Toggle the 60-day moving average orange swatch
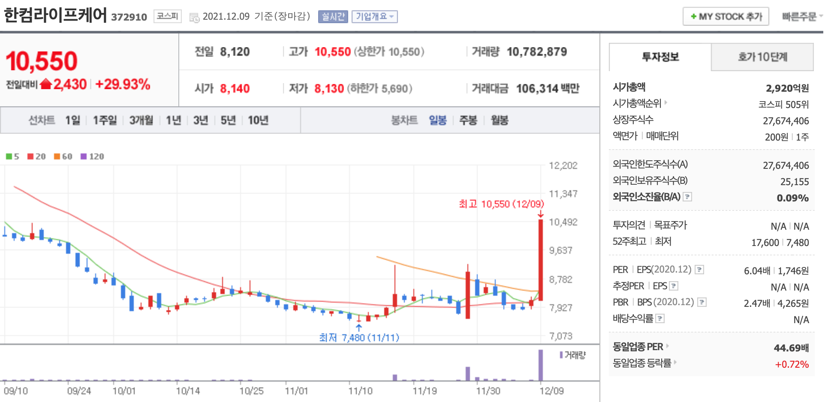The width and height of the screenshot is (831, 402). click(x=57, y=156)
